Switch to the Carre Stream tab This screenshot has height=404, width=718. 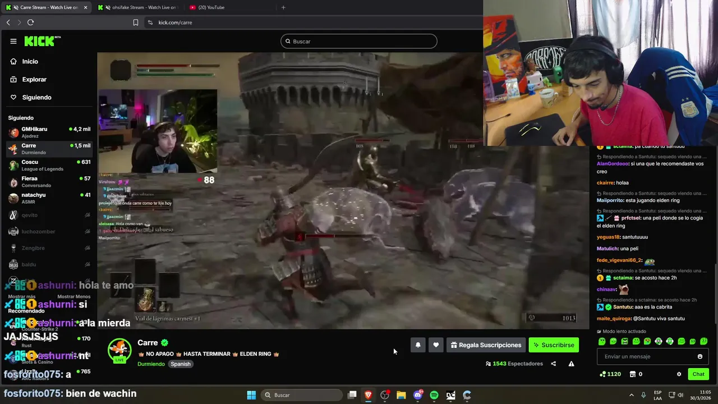tap(46, 7)
